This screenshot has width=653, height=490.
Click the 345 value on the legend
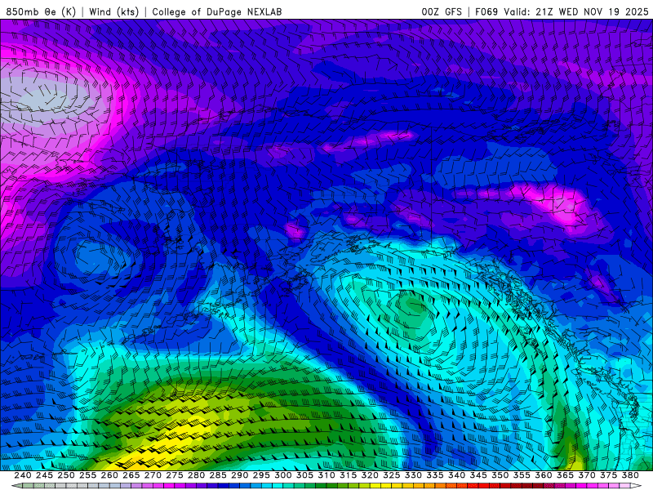[478, 475]
